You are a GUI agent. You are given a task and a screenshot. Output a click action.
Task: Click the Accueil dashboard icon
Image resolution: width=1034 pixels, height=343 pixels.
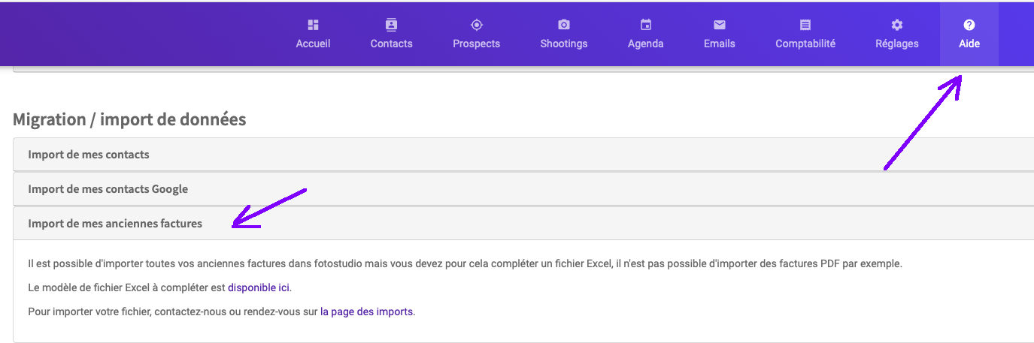tap(313, 25)
